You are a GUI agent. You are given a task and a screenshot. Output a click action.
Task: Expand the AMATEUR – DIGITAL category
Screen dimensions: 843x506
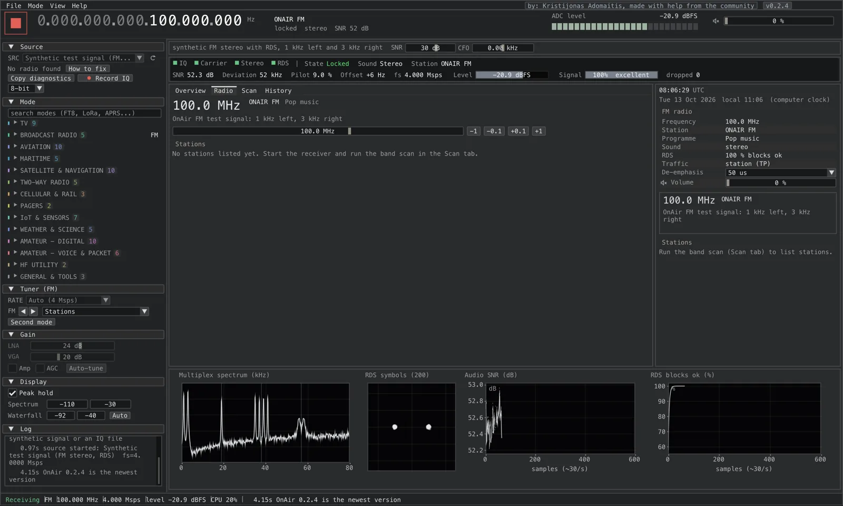[15, 241]
